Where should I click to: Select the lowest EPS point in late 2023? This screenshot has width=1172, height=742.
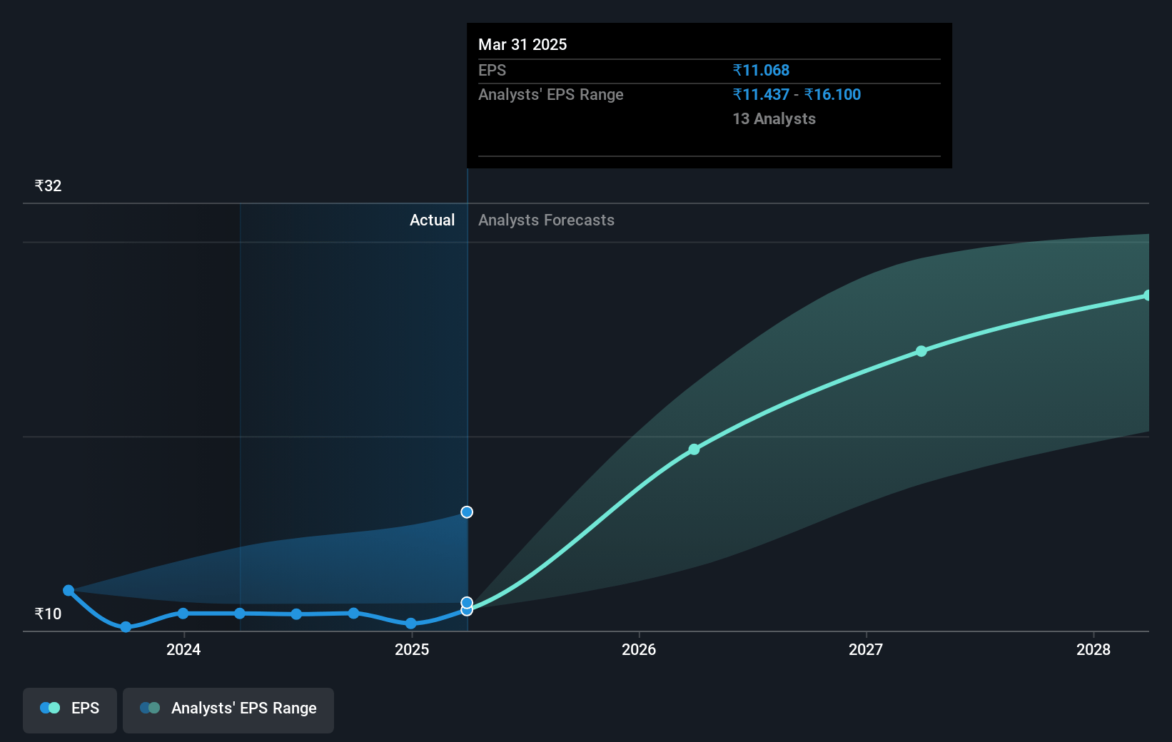[x=126, y=627]
